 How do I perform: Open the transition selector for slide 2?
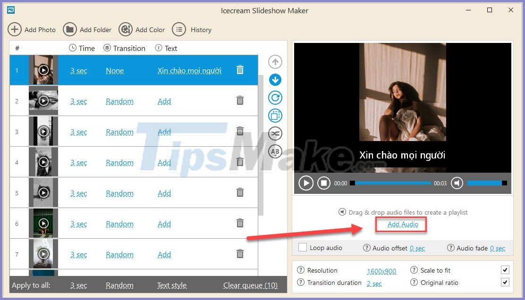click(119, 101)
